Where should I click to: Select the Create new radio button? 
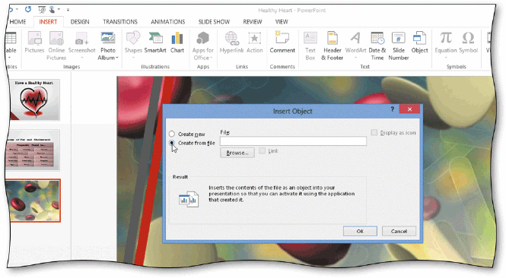click(172, 134)
